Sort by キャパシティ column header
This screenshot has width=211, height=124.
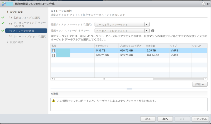107,46
